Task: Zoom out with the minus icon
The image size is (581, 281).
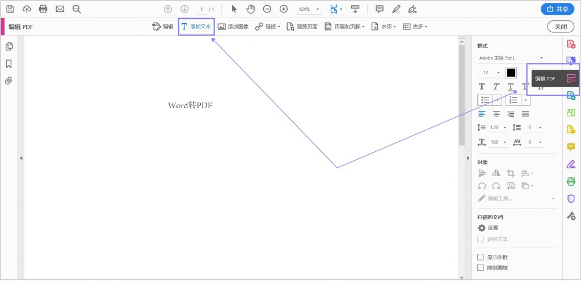Action: [x=267, y=9]
